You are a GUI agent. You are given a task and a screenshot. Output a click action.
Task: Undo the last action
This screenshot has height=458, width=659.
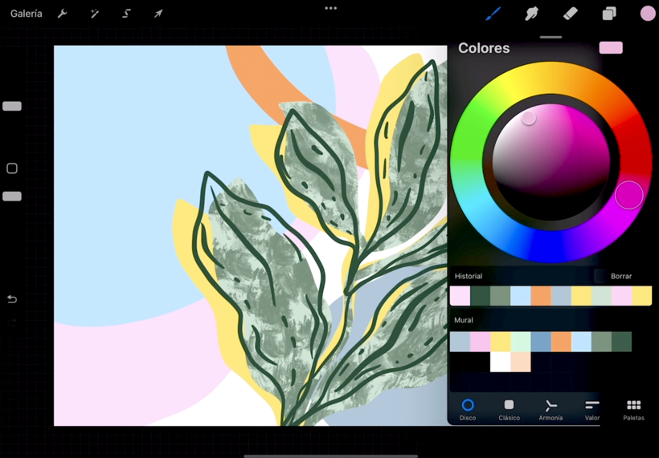click(12, 299)
